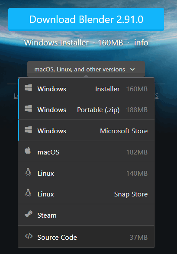177x254 pixels.
Task: Select the Source Code 37MB entry
Action: tap(86, 237)
